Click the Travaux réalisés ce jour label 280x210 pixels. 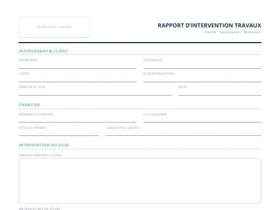40,155
